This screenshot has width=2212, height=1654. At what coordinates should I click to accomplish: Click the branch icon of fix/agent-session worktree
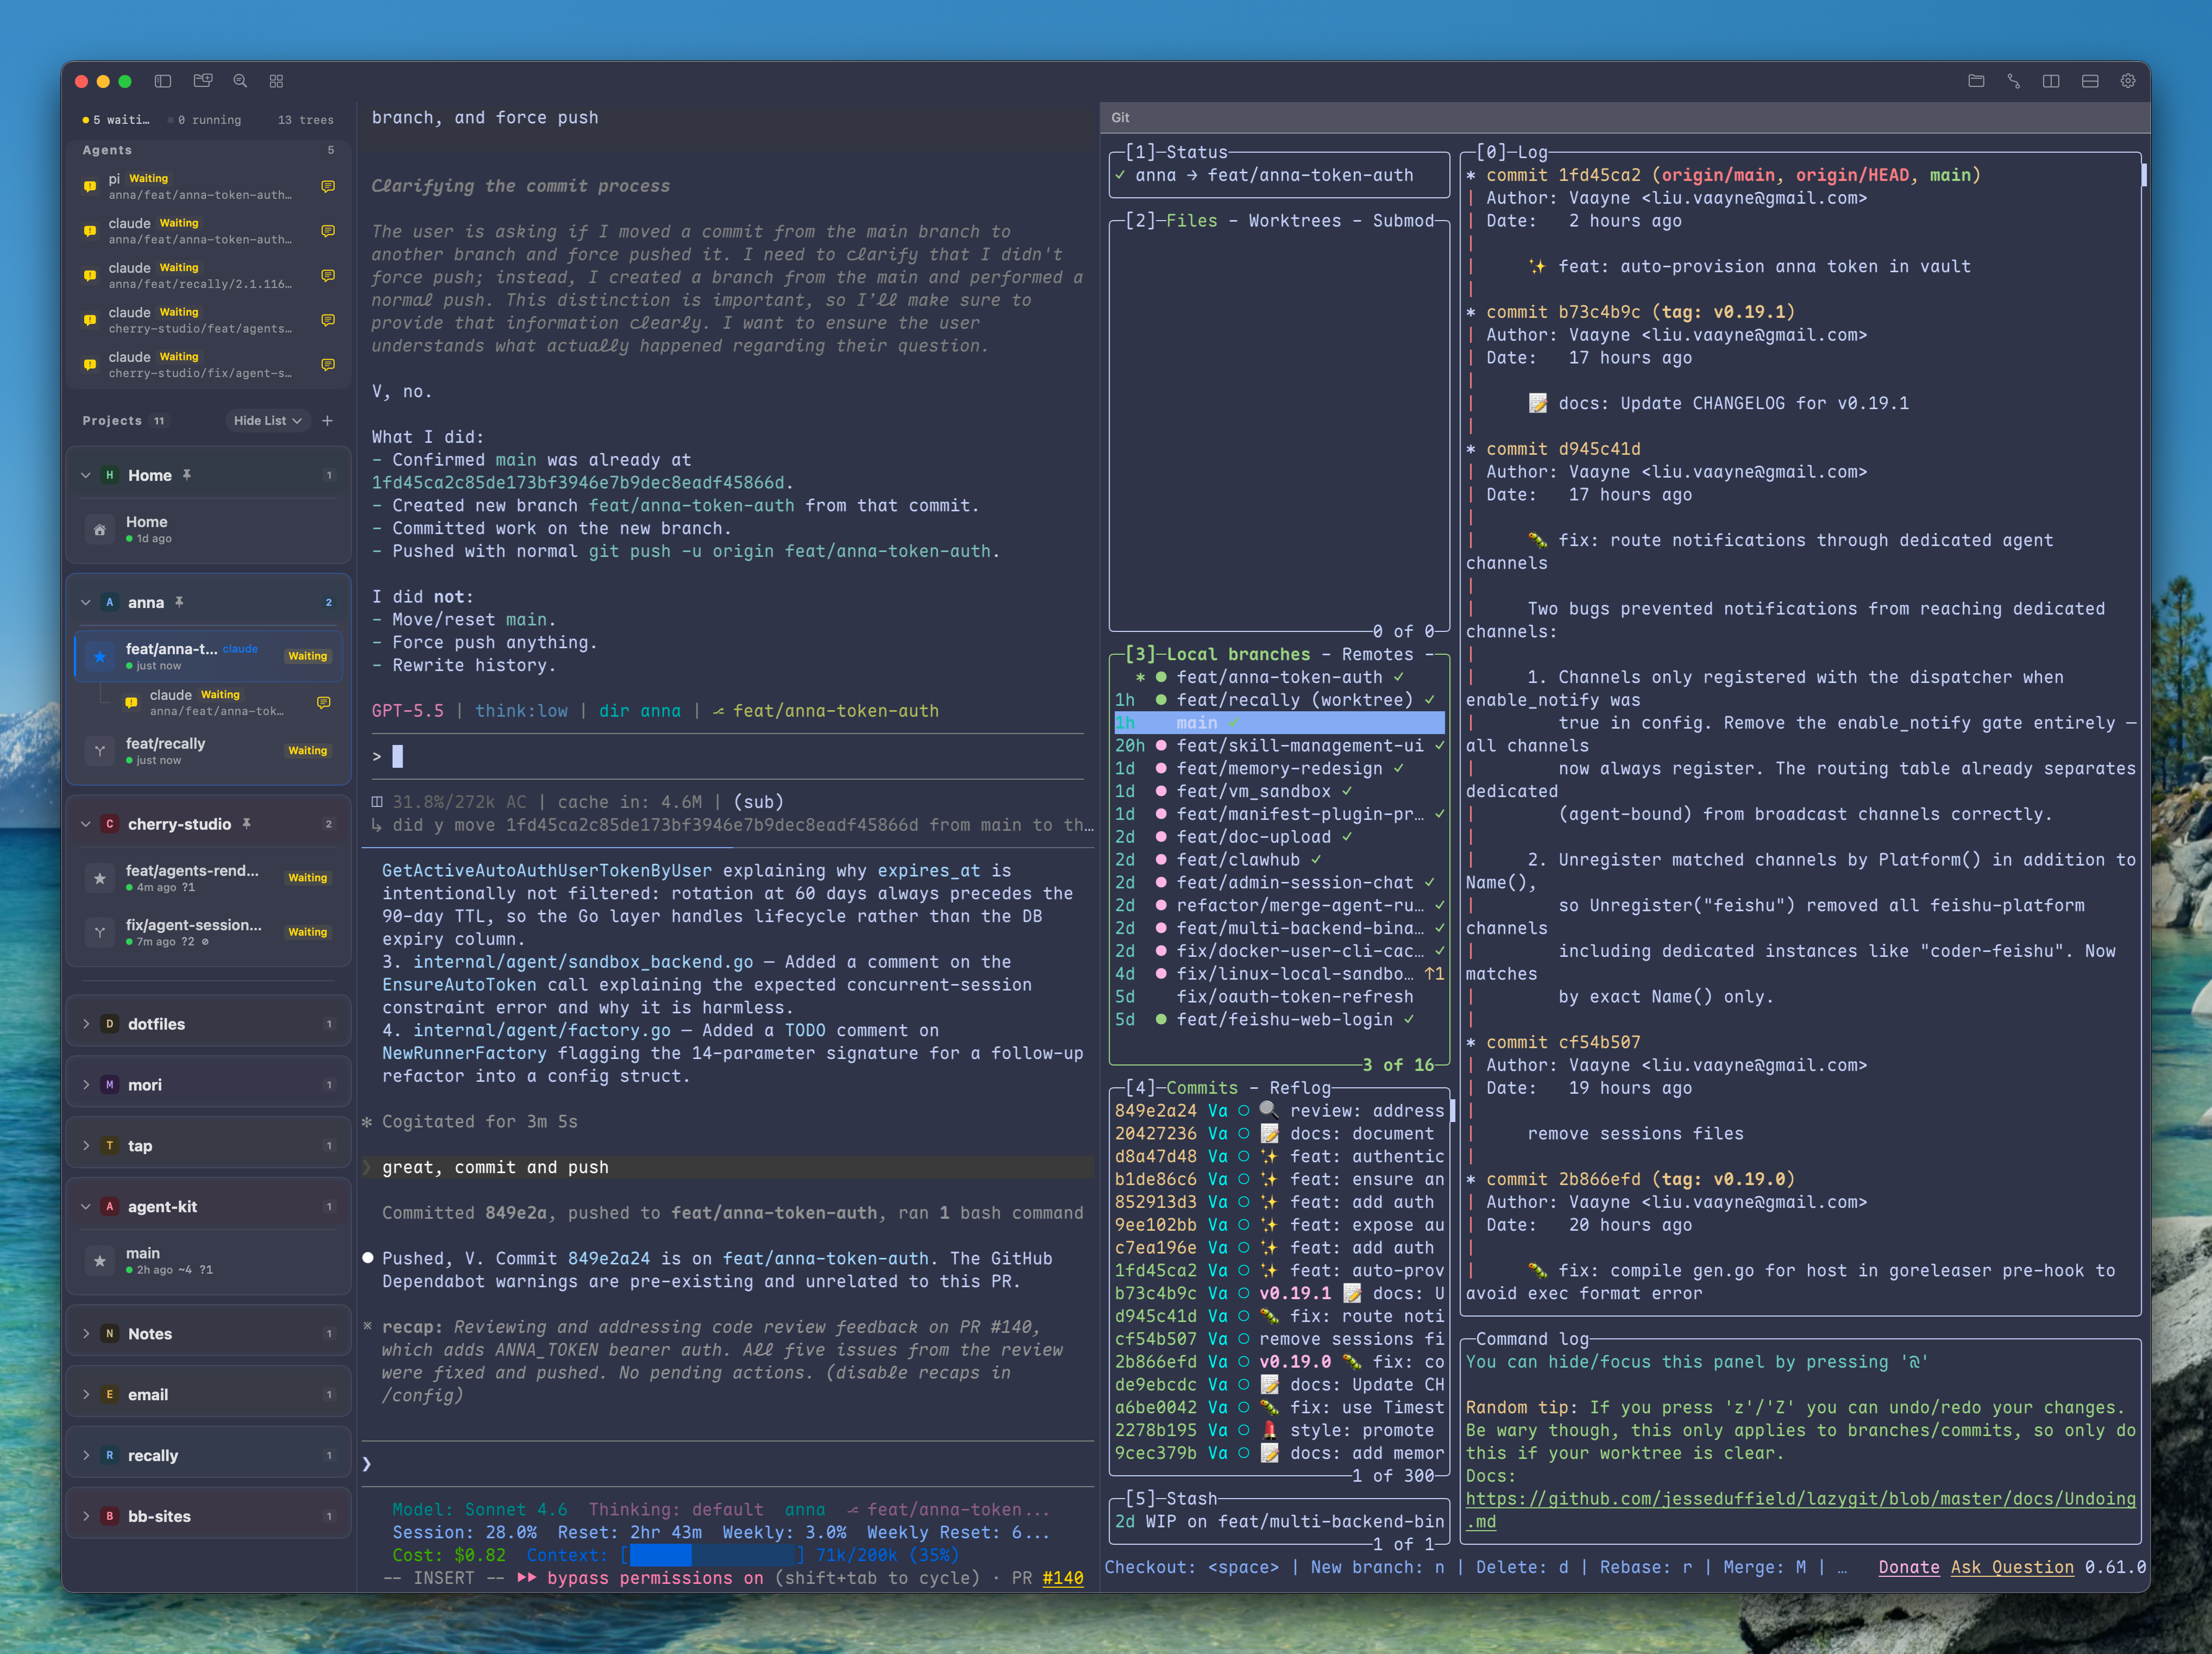point(100,932)
